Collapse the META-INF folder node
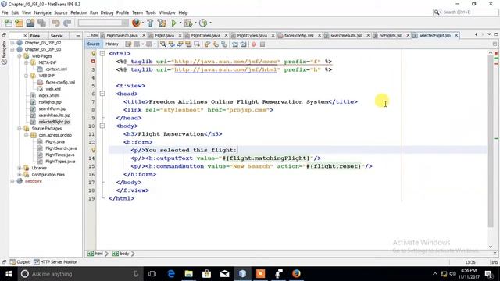500x281 pixels. pos(26,62)
